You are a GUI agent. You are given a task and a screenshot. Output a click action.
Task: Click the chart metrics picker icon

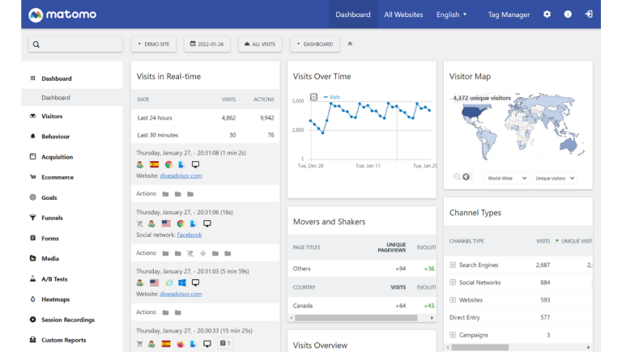[314, 96]
